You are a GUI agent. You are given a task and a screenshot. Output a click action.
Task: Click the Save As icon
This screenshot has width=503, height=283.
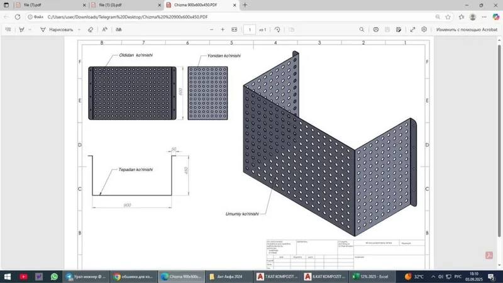click(399, 30)
